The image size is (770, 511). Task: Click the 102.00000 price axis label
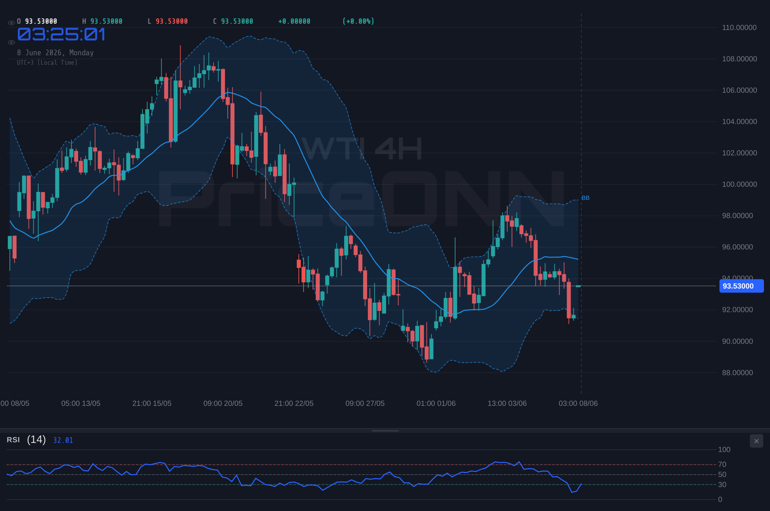[x=739, y=153]
